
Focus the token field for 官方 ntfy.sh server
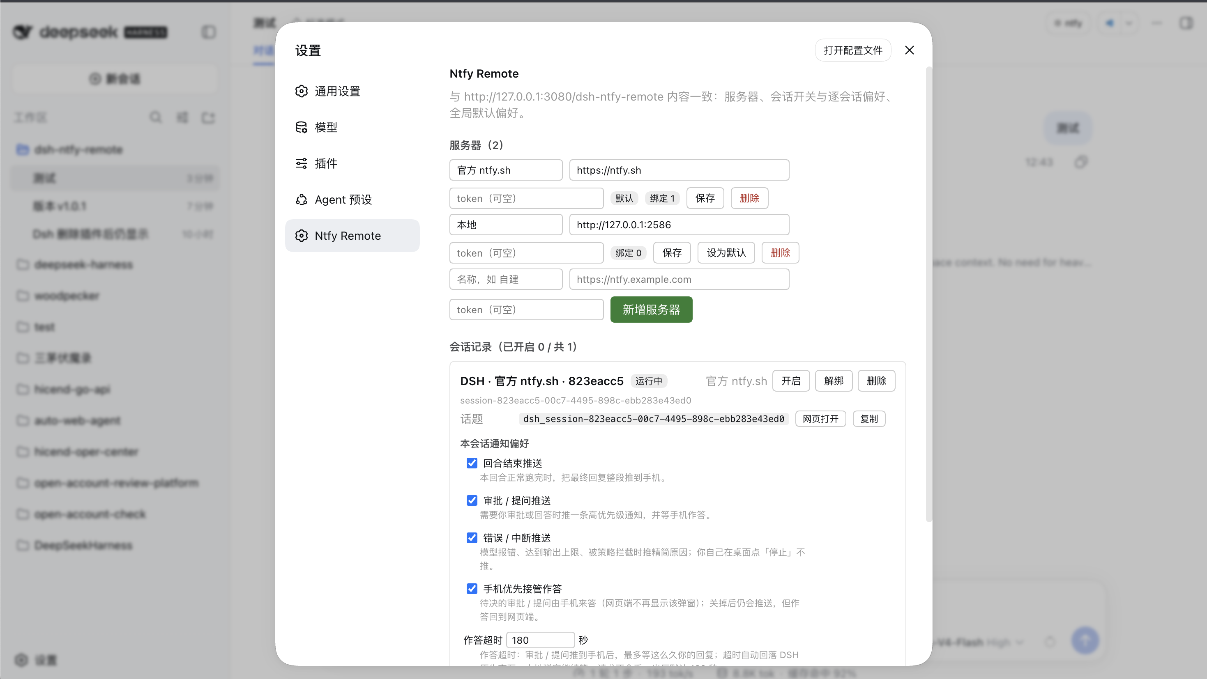click(526, 198)
